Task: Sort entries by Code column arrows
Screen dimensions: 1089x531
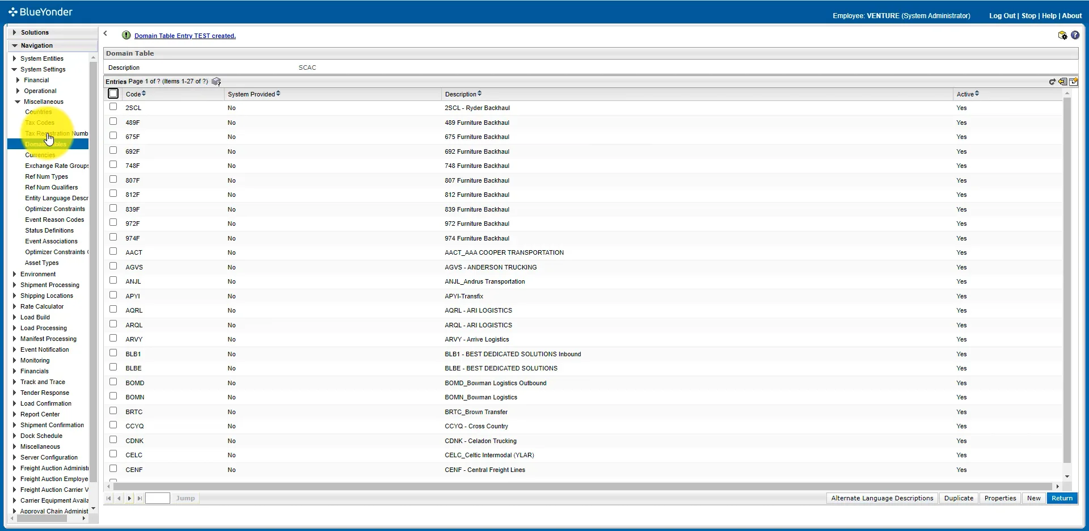Action: 144,94
